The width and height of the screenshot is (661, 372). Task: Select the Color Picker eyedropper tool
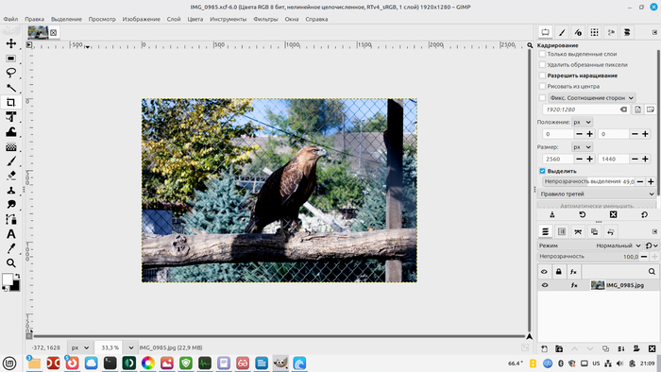pos(11,248)
